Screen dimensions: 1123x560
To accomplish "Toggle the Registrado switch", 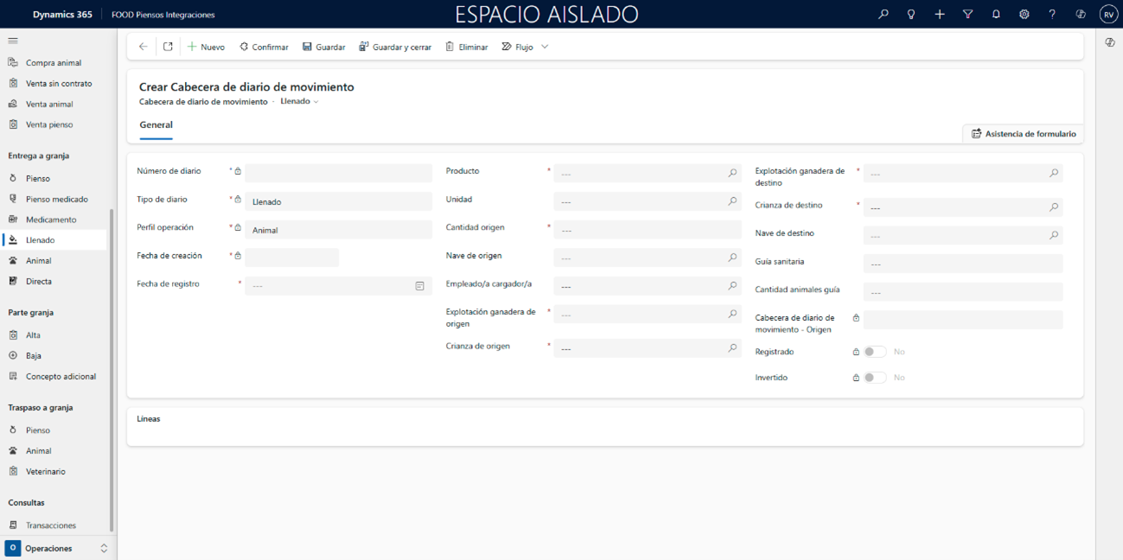I will (x=875, y=352).
